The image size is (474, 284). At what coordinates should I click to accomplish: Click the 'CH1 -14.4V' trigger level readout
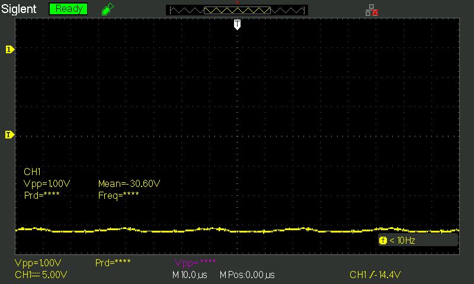(375, 275)
